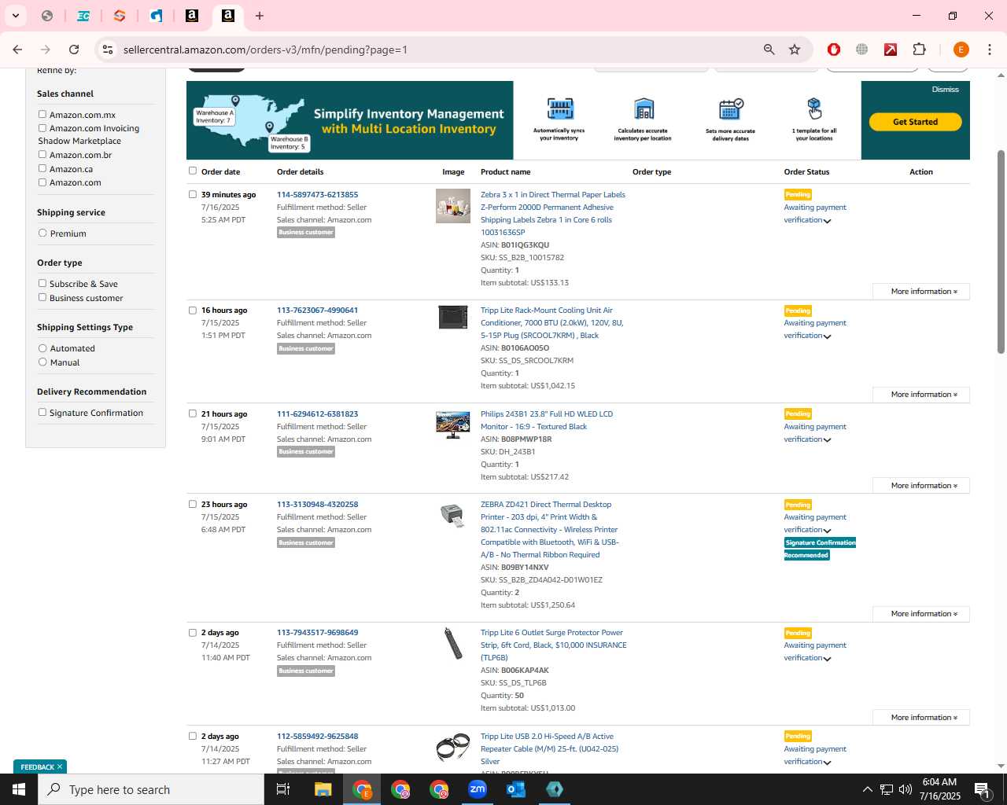Select the active Amazon Seller Central tab
Viewport: 1007px width, 805px height.
point(228,16)
